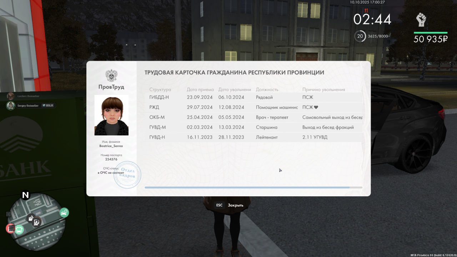This screenshot has width=457, height=257.
Task: Click the level 20 circular progress ring
Action: pos(360,36)
